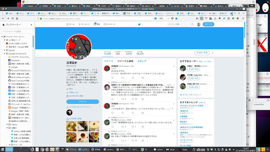
Task: Open the Firefox home page icon
Action: point(17,19)
